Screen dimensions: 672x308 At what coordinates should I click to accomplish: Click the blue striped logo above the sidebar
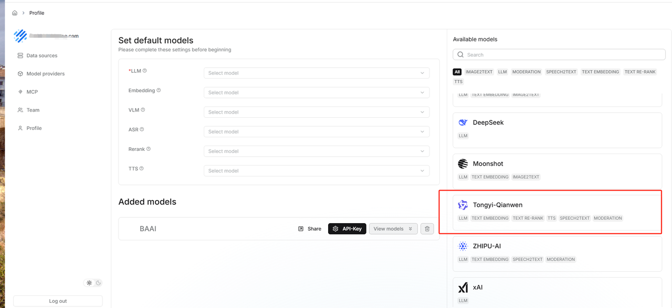20,36
